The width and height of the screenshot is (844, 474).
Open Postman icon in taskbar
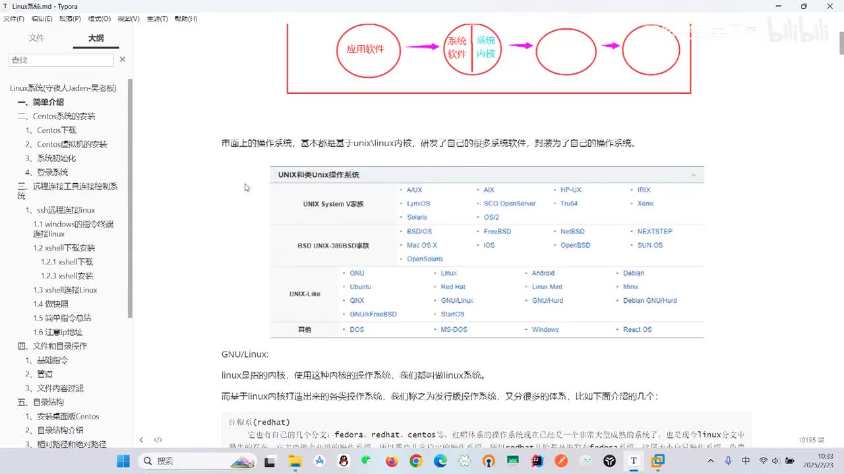[561, 461]
